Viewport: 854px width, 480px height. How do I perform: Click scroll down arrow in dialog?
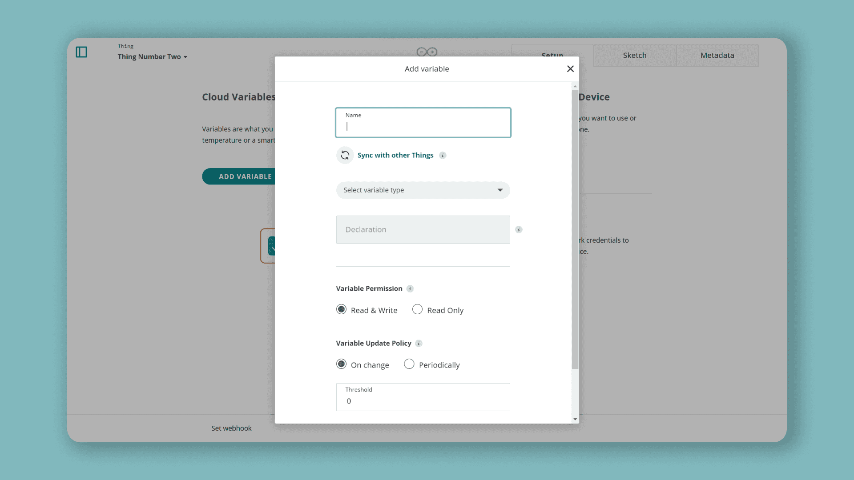point(575,419)
